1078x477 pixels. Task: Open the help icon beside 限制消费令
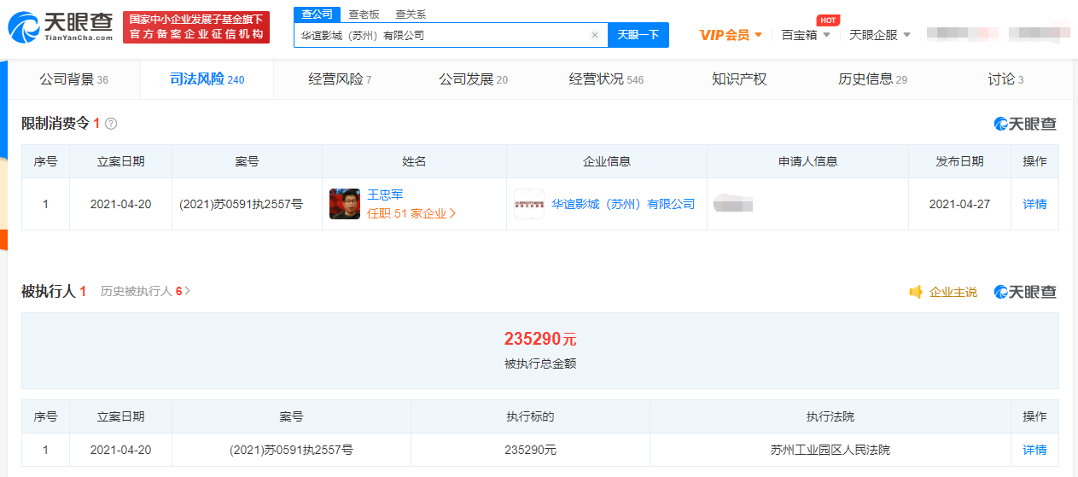pos(111,124)
